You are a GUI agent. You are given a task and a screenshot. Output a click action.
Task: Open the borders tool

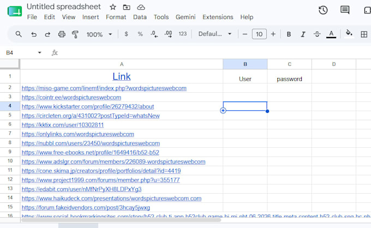364,34
